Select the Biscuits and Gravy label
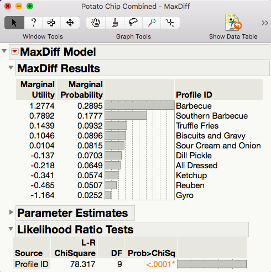271x272 pixels. point(211,136)
